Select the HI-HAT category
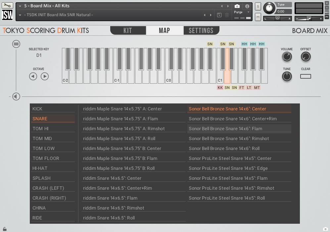Viewport: 330px width, 232px height. click(53, 168)
